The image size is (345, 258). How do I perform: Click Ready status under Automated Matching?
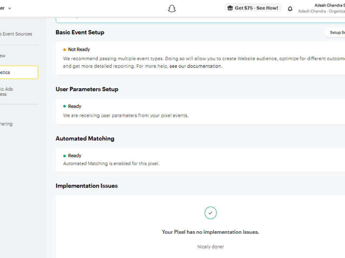click(x=75, y=155)
